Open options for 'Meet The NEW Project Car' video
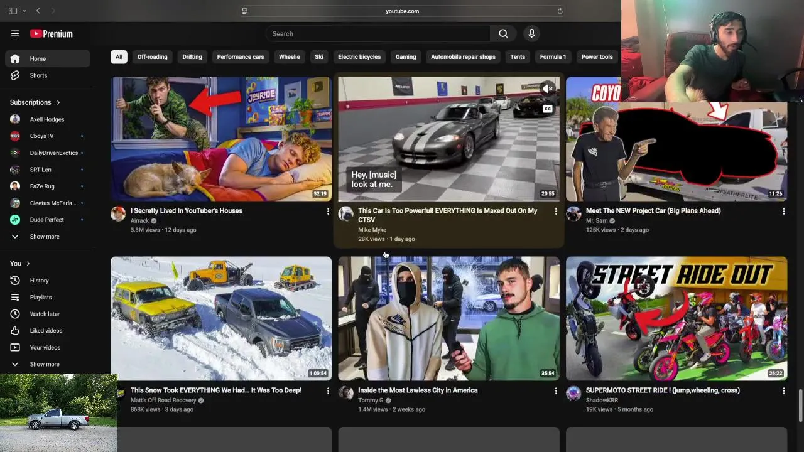The image size is (804, 452). click(x=783, y=212)
